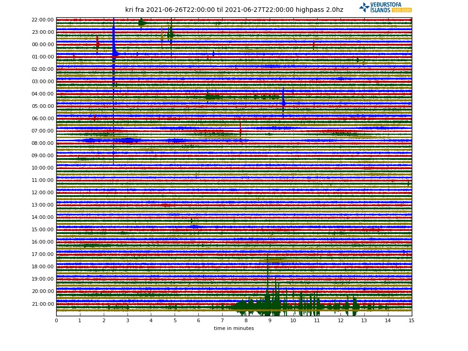Viewport: 468px width, 351px height.
Task: Click x-axis tick label 15
Action: 412,320
